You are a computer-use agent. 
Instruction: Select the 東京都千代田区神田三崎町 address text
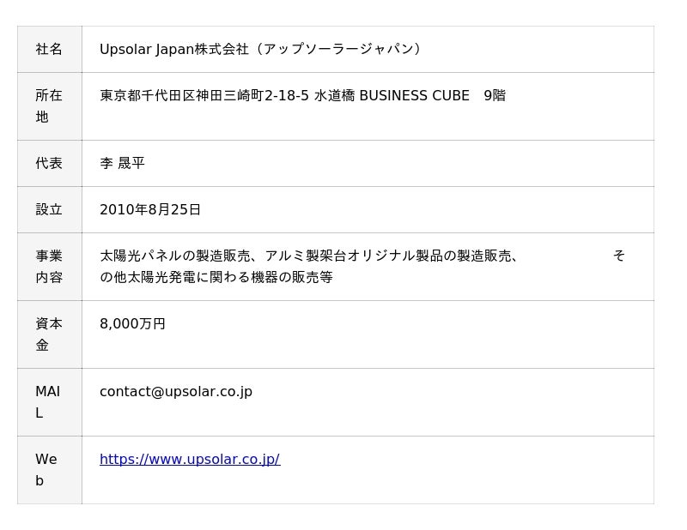(x=181, y=96)
